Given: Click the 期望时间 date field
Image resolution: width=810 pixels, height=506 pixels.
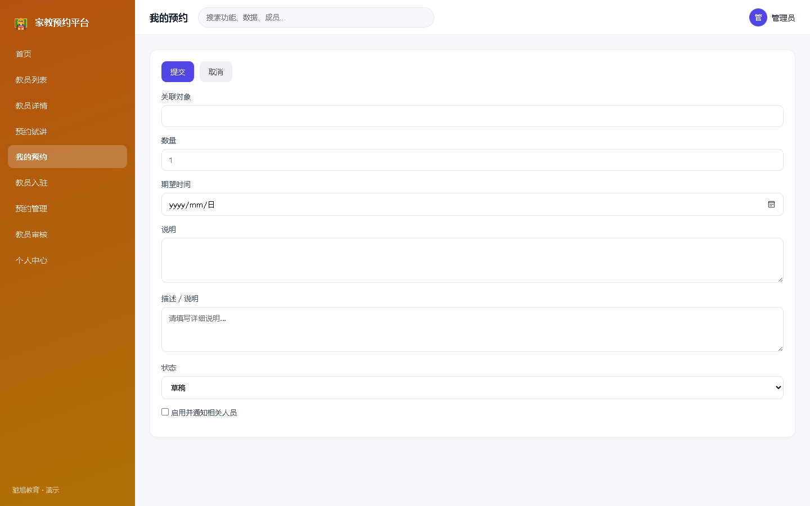Looking at the screenshot, I should [472, 205].
